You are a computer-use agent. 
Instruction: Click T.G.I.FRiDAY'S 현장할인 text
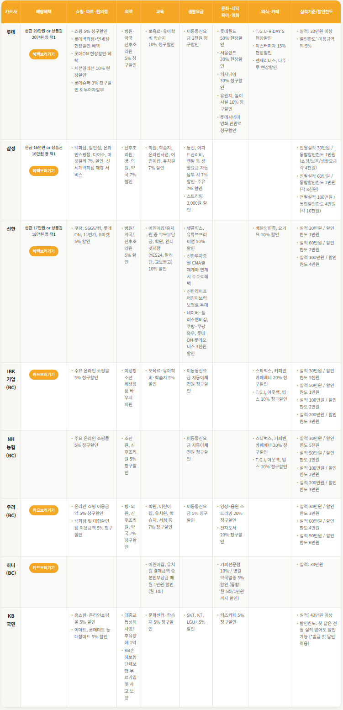269,35
